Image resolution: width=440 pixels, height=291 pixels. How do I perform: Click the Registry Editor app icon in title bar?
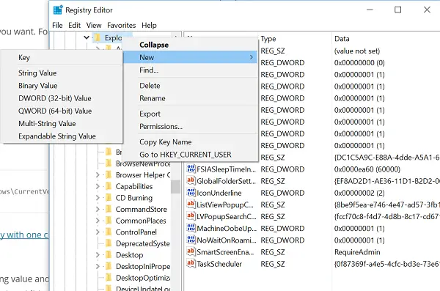58,10
